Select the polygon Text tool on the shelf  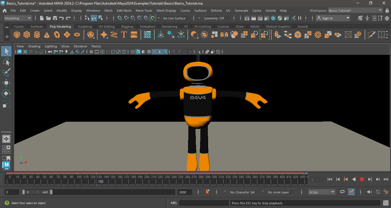124,35
